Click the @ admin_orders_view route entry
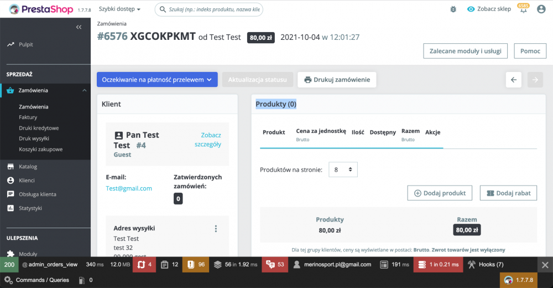The width and height of the screenshot is (553, 288). [50, 264]
